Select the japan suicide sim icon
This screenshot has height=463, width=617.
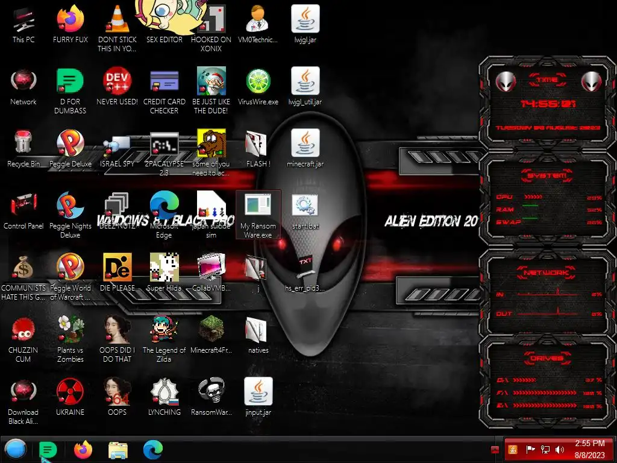[x=211, y=215]
